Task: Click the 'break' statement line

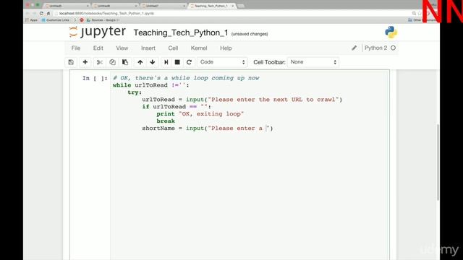Action: point(166,121)
